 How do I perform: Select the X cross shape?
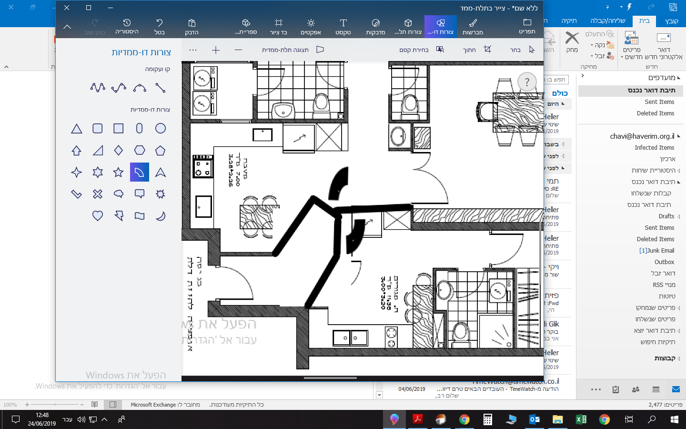[98, 194]
